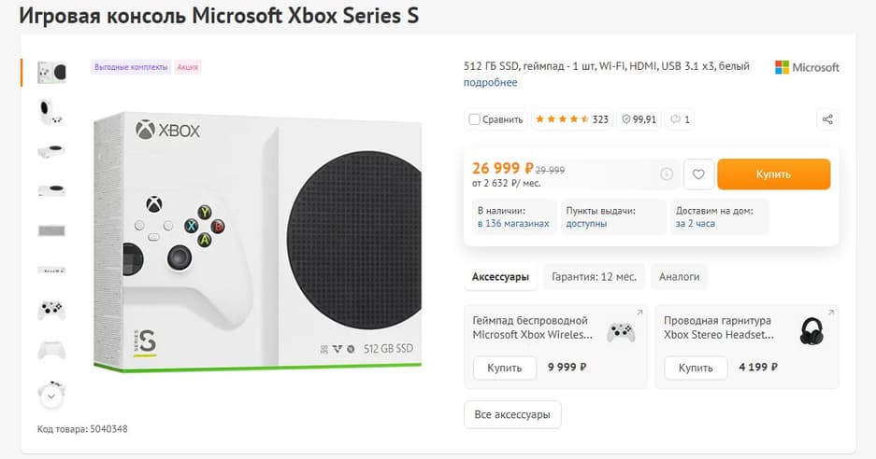876x459 pixels.
Task: Click the 99,91 reliability shield badge
Action: tap(639, 119)
